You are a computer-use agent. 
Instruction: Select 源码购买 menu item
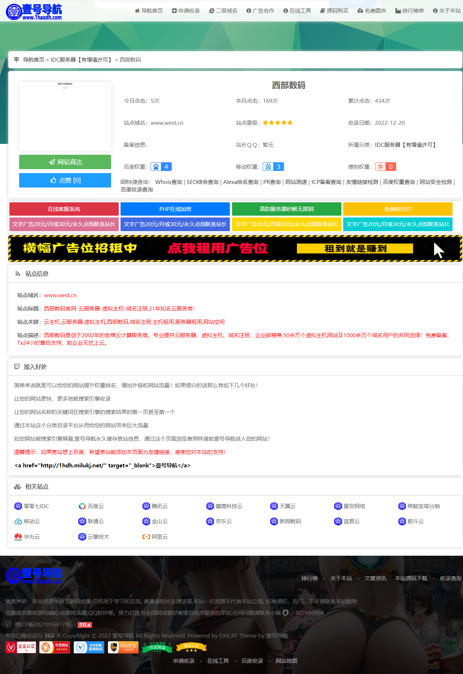[x=334, y=11]
